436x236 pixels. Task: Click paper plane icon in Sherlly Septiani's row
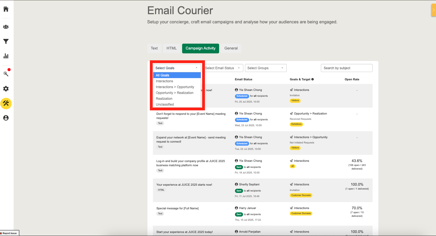tap(291, 184)
